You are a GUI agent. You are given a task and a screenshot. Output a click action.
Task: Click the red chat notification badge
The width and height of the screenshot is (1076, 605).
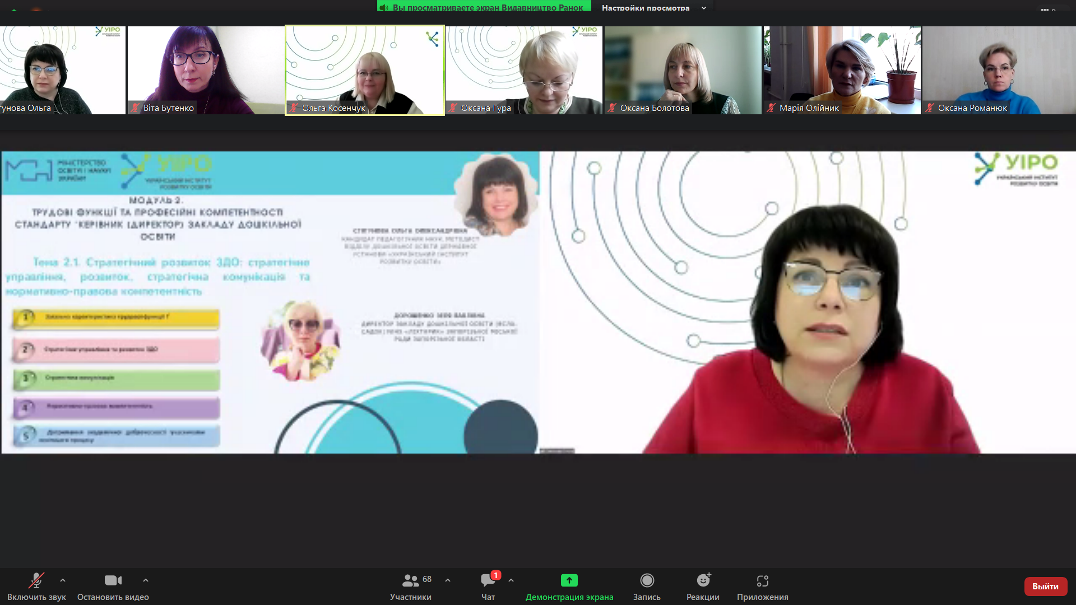click(495, 575)
